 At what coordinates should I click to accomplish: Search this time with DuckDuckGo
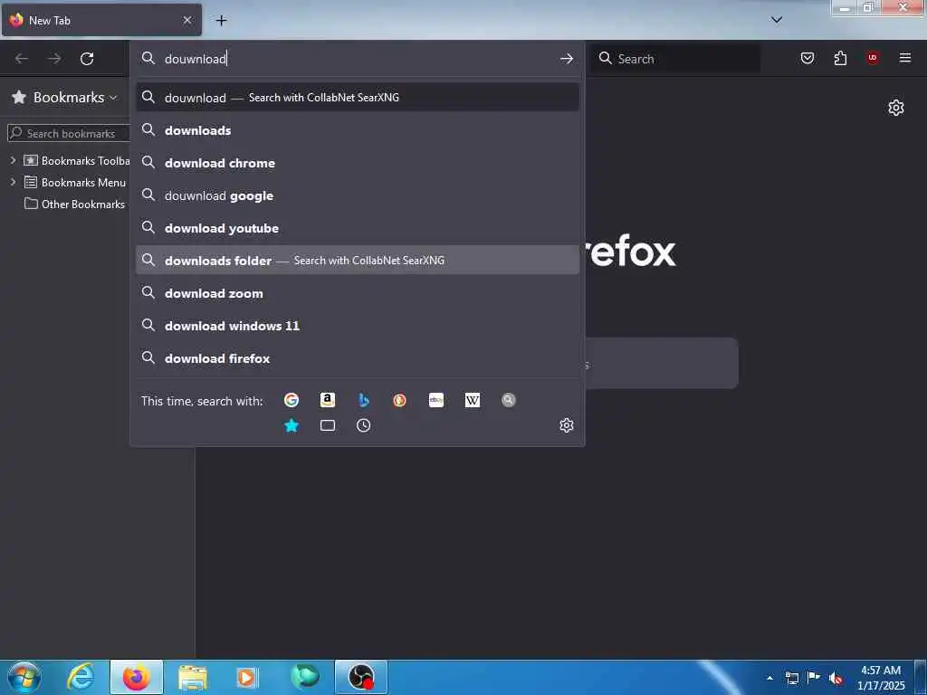(399, 400)
